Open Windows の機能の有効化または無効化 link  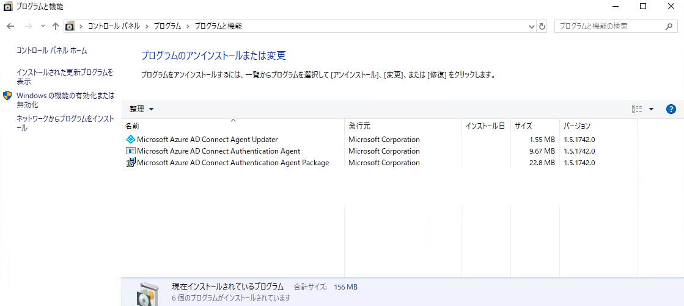65,100
